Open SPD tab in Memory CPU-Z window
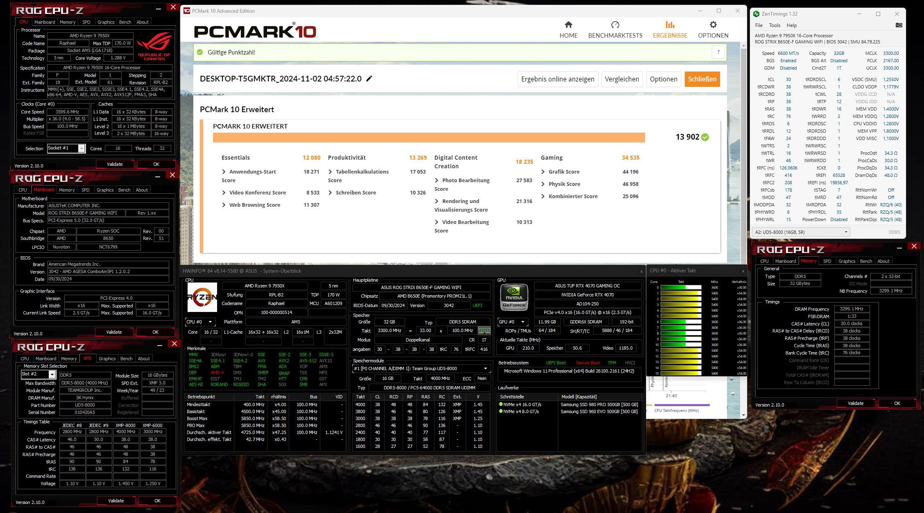Viewport: 924px width, 513px height. (827, 261)
